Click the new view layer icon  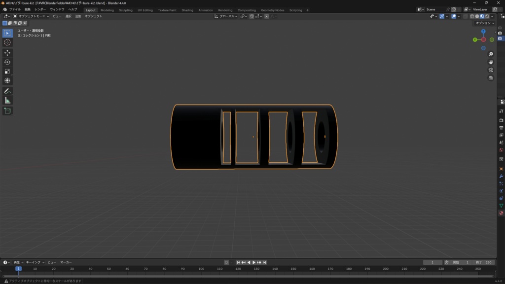pyautogui.click(x=495, y=10)
